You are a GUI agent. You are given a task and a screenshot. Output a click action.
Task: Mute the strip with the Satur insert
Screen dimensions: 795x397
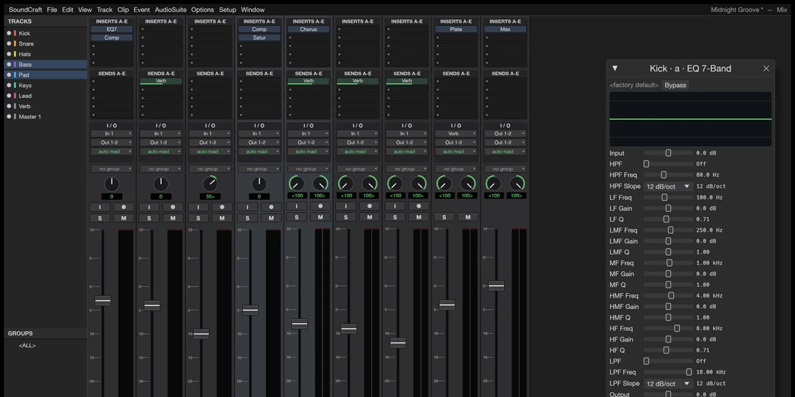click(x=271, y=218)
